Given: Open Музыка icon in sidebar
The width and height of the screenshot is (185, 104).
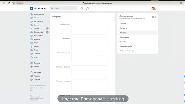Looking at the screenshot, I should click(32, 39).
